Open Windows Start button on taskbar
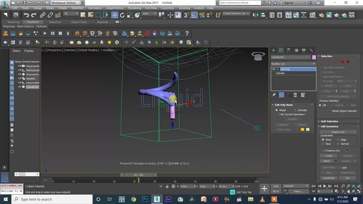 click(5, 199)
